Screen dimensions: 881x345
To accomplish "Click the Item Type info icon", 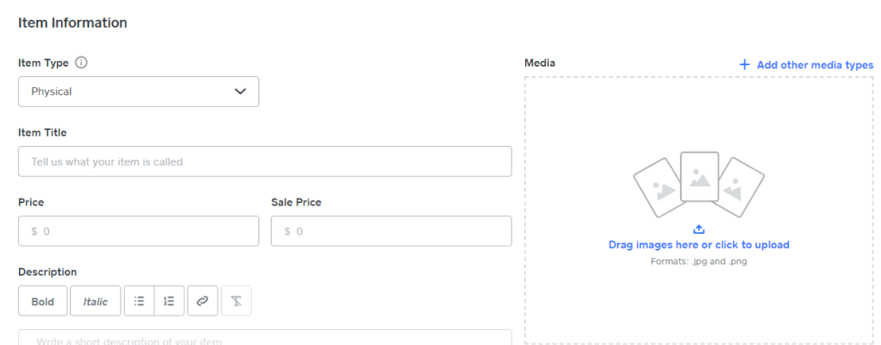I will [x=82, y=63].
